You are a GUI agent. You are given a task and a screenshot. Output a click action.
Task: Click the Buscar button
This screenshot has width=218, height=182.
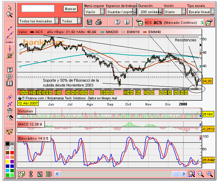(70, 9)
